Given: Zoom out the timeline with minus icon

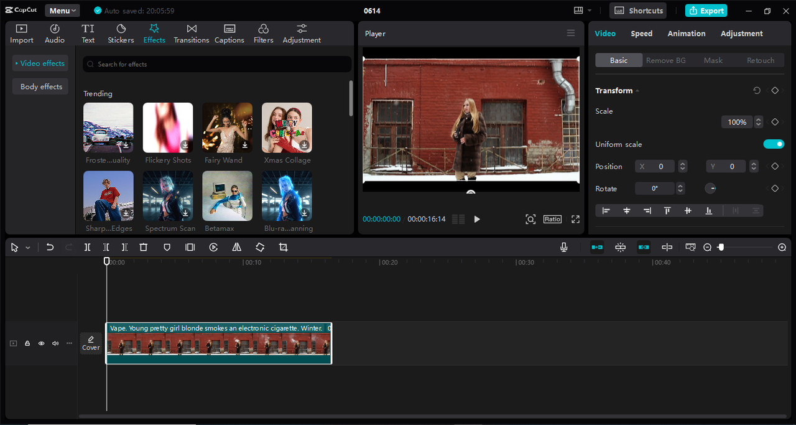Looking at the screenshot, I should click(x=707, y=247).
